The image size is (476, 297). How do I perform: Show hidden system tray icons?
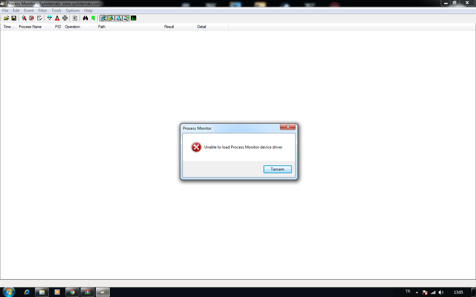pos(417,292)
